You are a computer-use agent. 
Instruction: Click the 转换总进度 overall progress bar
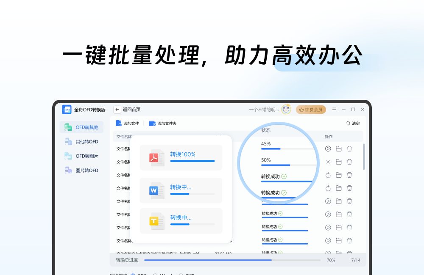coord(232,260)
